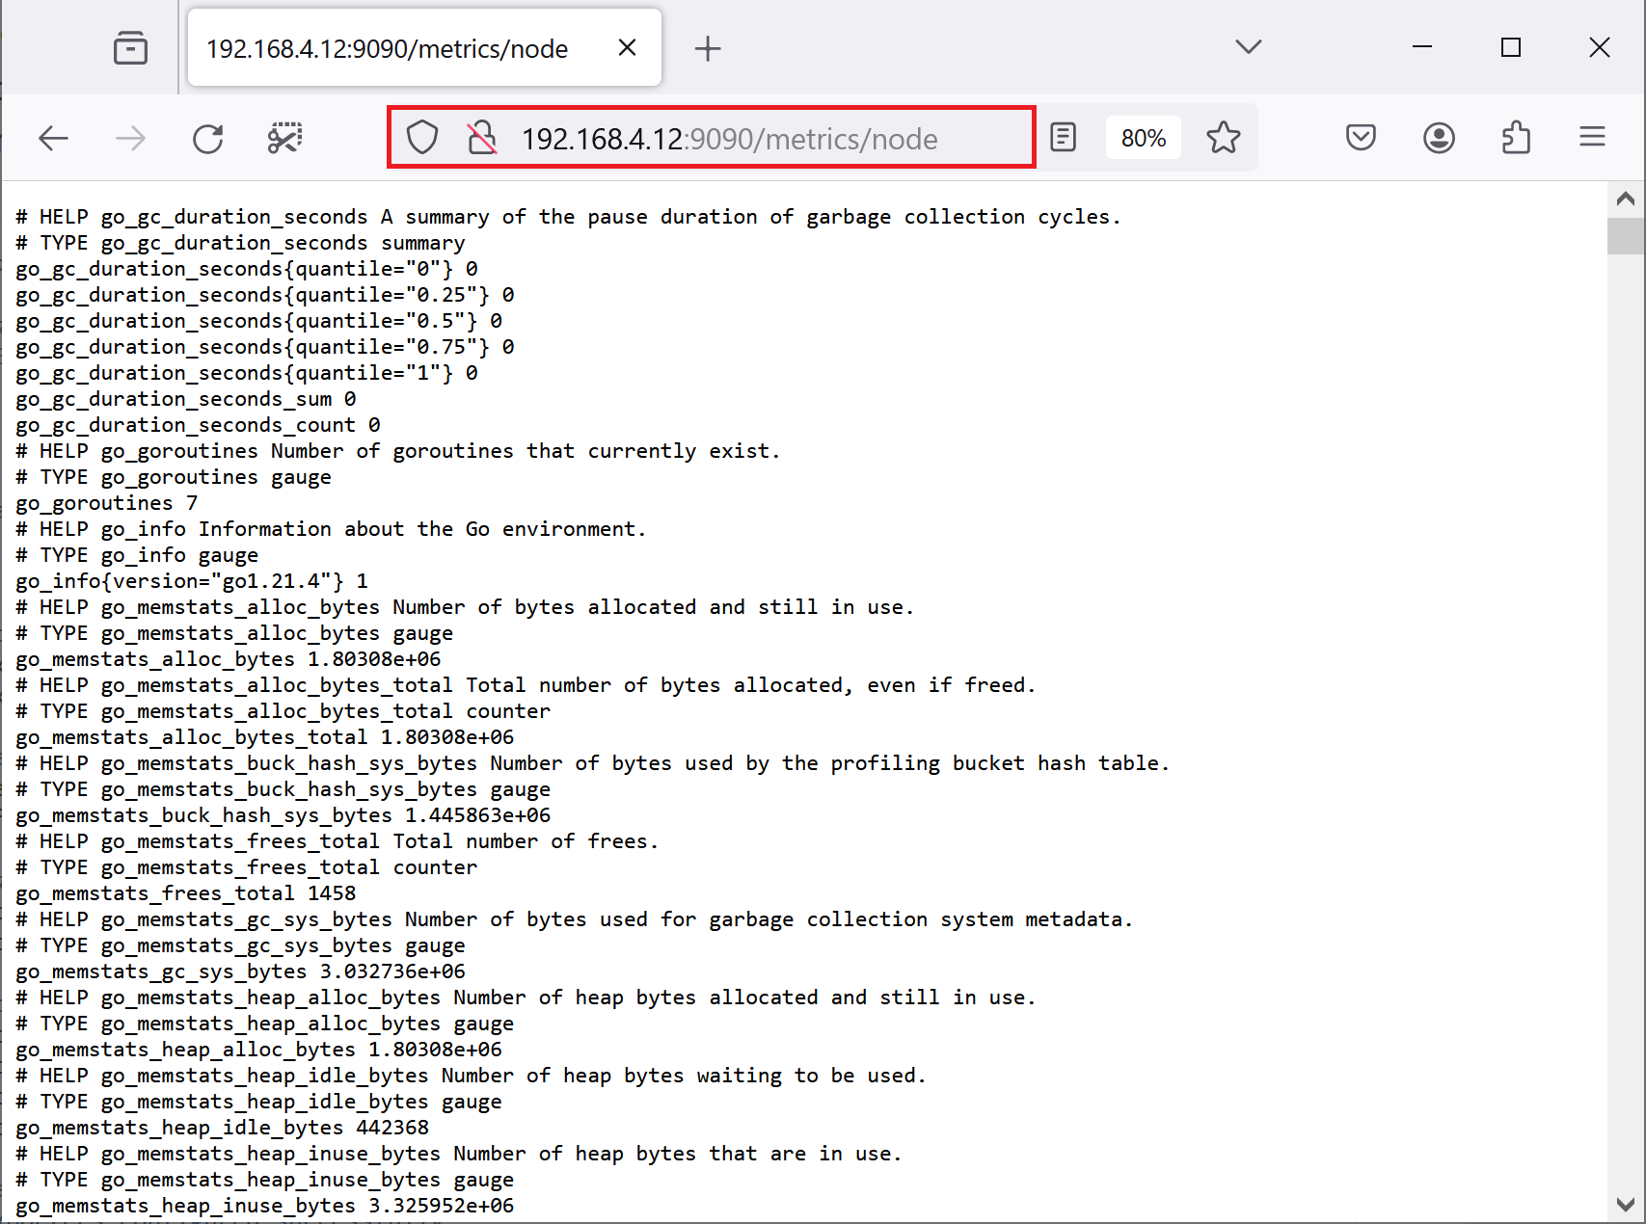Viewport: 1646px width, 1224px height.
Task: Click 'go_memstats_alloc_bytes_total 1.80308e+06' line
Action: (265, 737)
